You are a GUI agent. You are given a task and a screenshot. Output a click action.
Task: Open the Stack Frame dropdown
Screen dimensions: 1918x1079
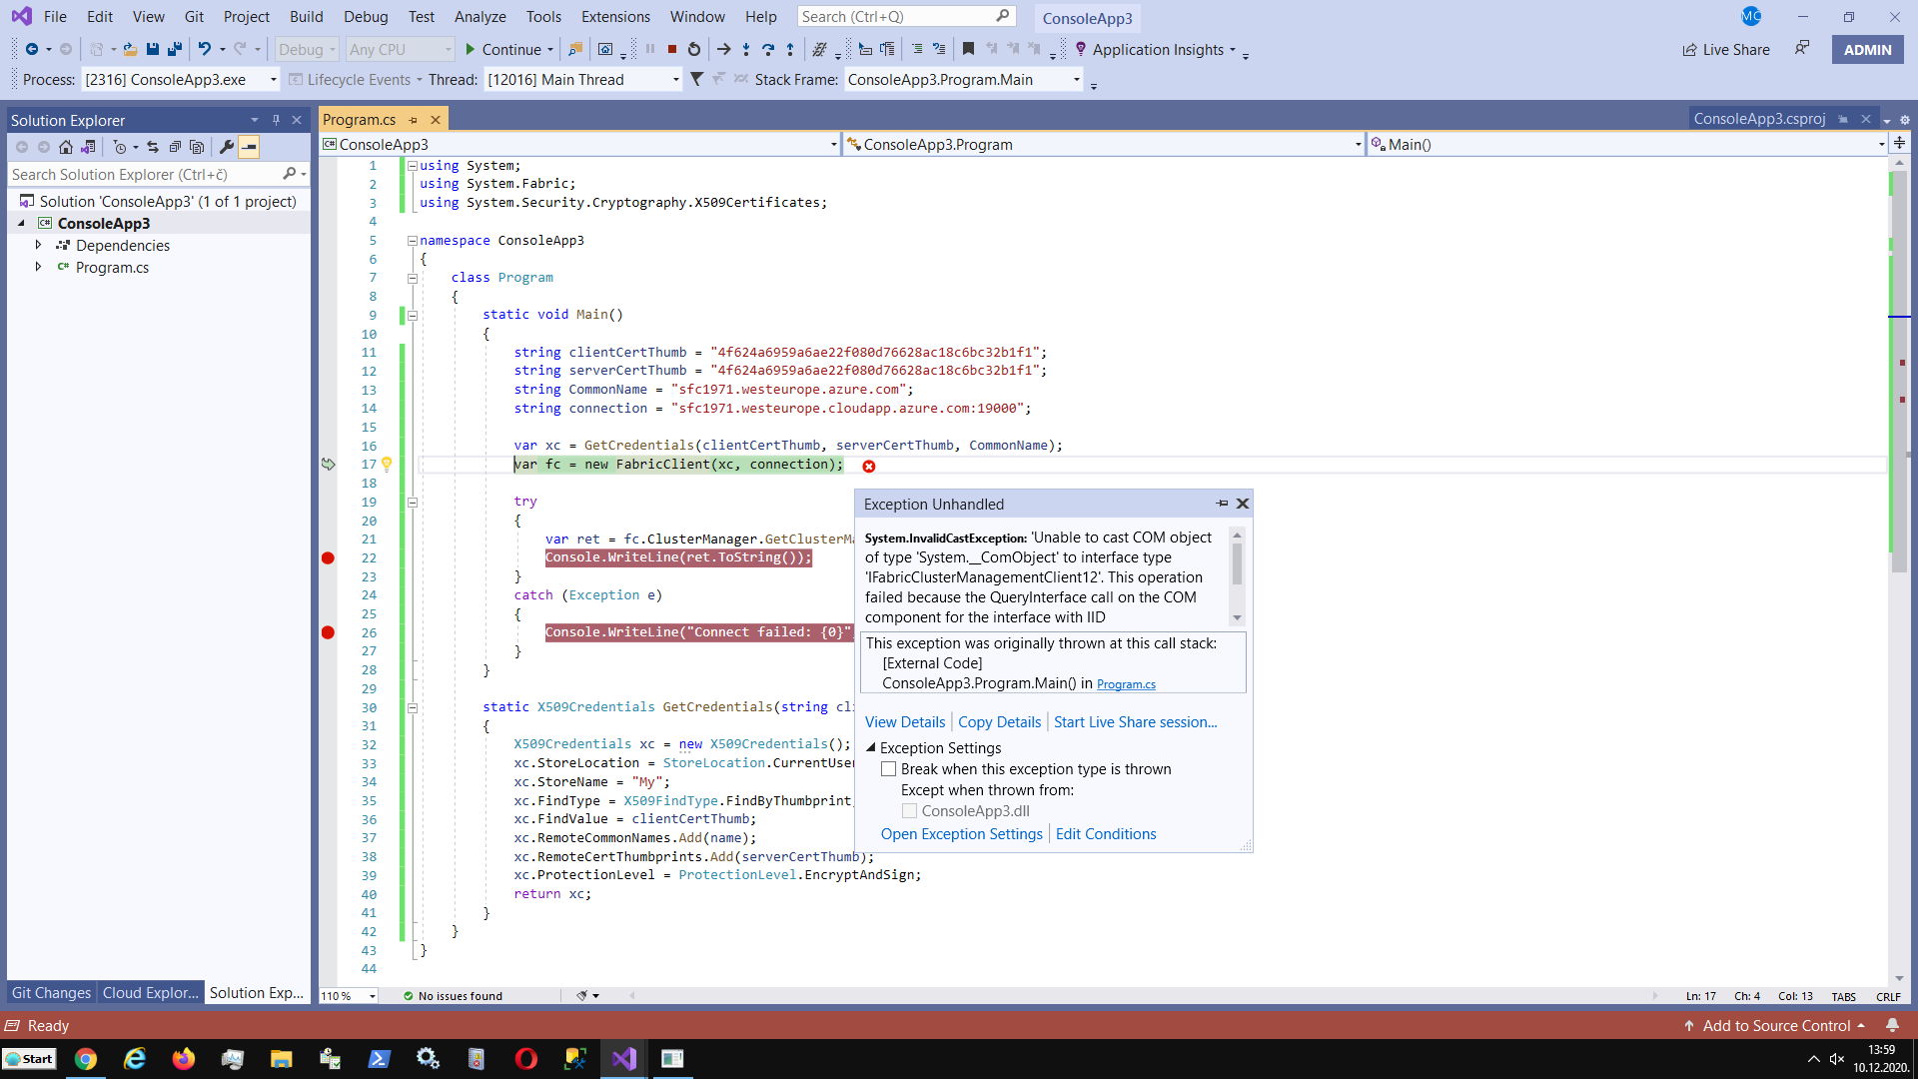(x=1076, y=79)
